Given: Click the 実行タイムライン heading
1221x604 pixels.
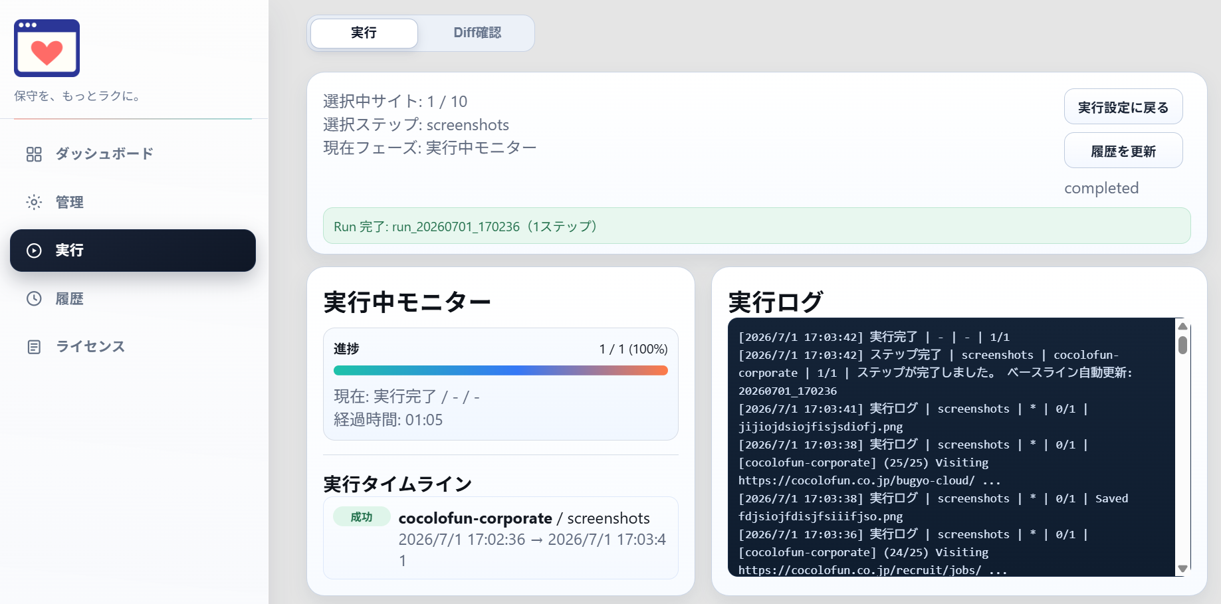Looking at the screenshot, I should (397, 484).
